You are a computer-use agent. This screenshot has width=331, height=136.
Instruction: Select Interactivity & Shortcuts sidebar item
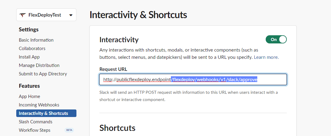(46, 113)
